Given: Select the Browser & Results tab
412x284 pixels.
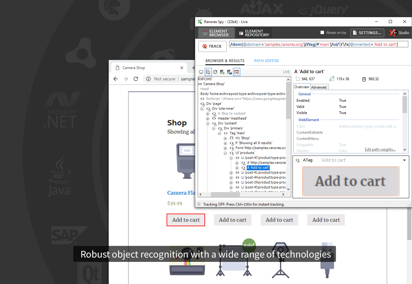Looking at the screenshot, I should coord(225,61).
